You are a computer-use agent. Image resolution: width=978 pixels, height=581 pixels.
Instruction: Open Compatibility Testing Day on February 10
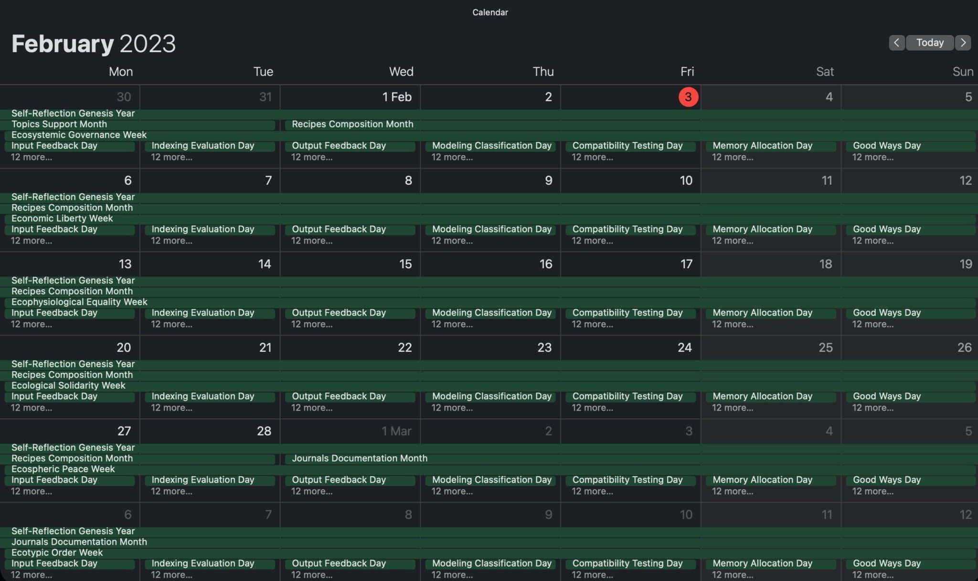(627, 229)
